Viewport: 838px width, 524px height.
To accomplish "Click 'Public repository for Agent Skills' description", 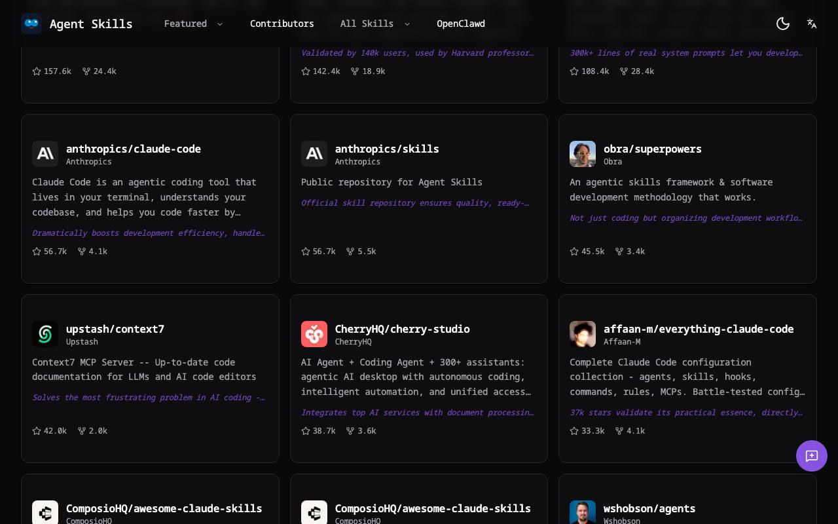I will click(392, 182).
